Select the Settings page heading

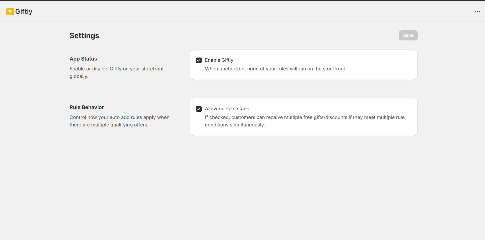(84, 36)
